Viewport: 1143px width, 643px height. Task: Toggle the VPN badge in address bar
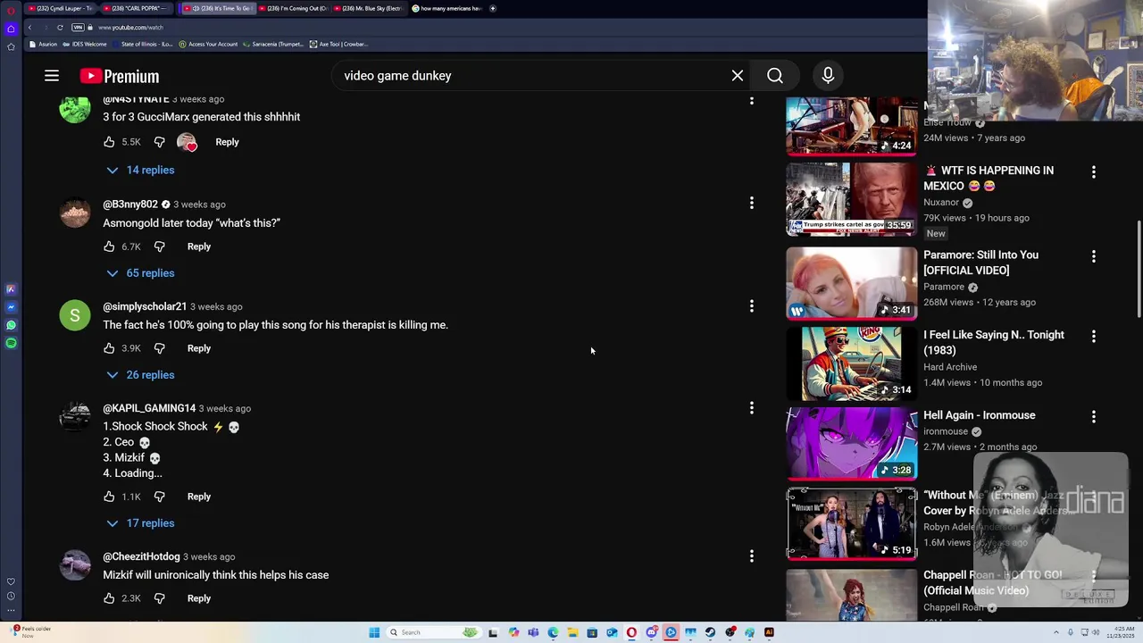click(x=78, y=28)
